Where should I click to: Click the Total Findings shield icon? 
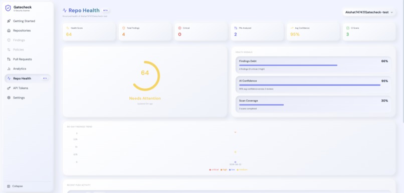pos(124,28)
